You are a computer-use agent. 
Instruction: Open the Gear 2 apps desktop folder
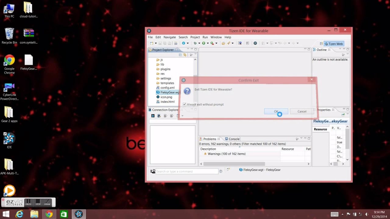coord(9,115)
